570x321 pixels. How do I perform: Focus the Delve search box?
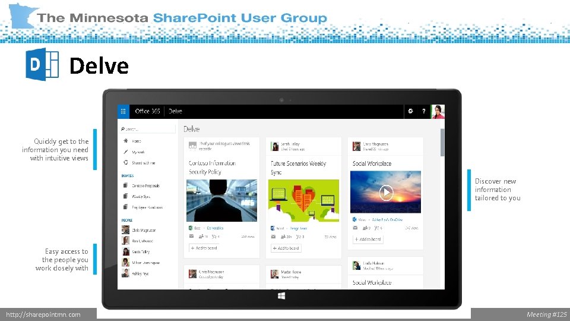pyautogui.click(x=148, y=129)
